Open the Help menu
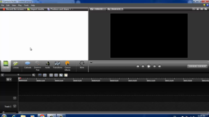The width and height of the screenshot is (209, 117). [33, 5]
